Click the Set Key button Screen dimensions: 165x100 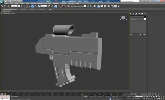point(129,99)
